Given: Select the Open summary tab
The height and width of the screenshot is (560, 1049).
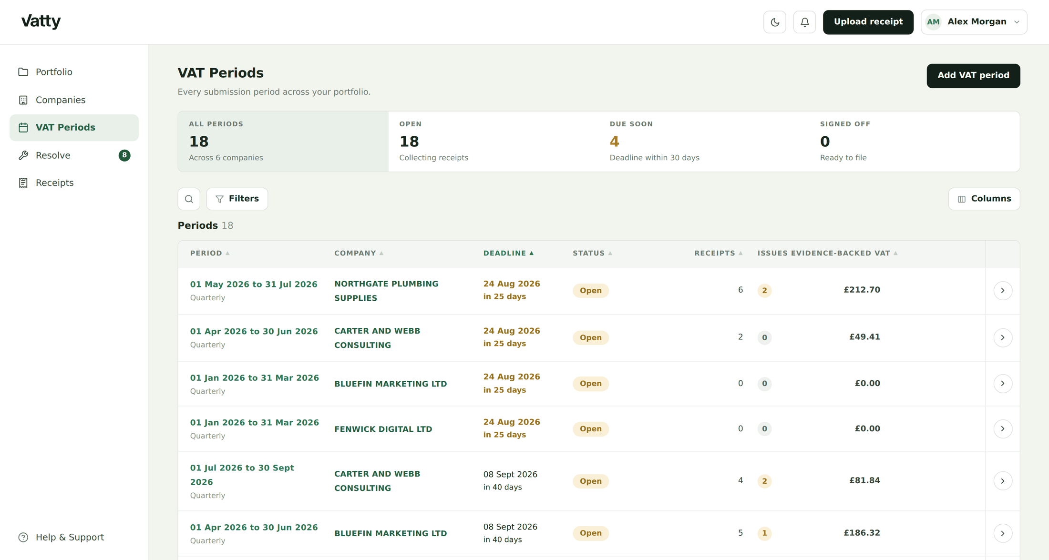Looking at the screenshot, I should (494, 142).
